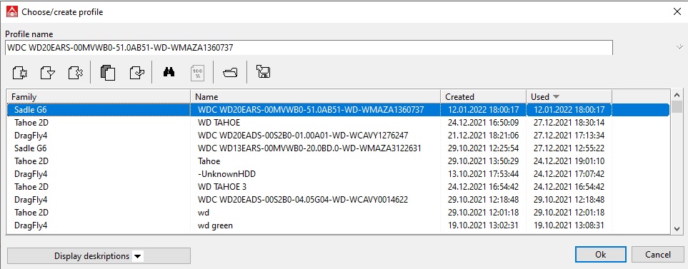Viewport: 688px width, 269px height.
Task: Click used date 24.12.2021 17:07:42
Action: tap(569, 174)
